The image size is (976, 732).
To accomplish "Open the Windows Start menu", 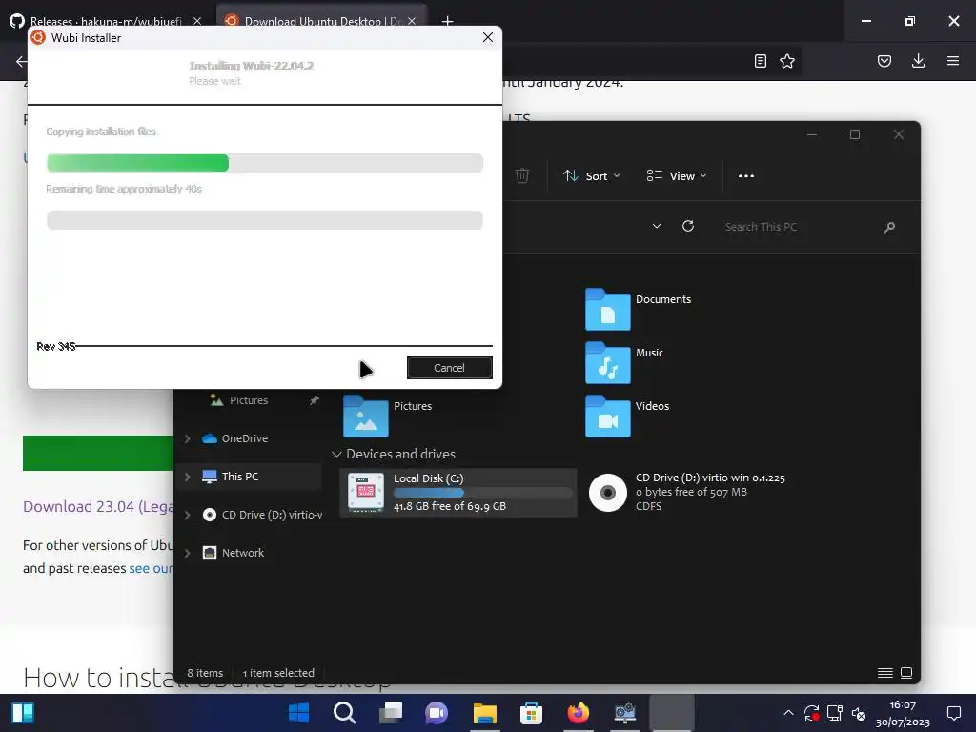I will [298, 713].
